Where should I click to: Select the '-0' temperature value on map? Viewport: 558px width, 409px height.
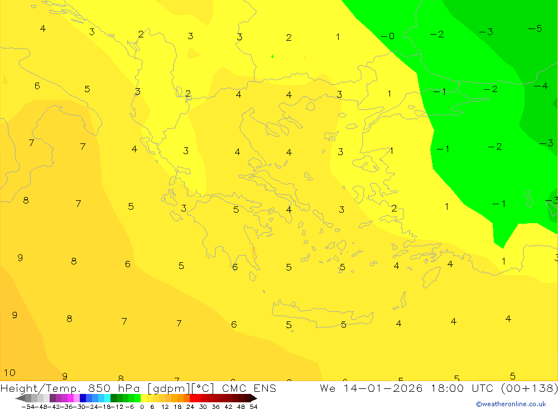388,36
